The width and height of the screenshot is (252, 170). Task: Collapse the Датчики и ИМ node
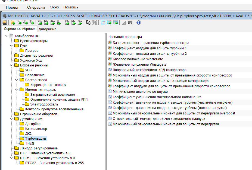[x=11, y=119]
